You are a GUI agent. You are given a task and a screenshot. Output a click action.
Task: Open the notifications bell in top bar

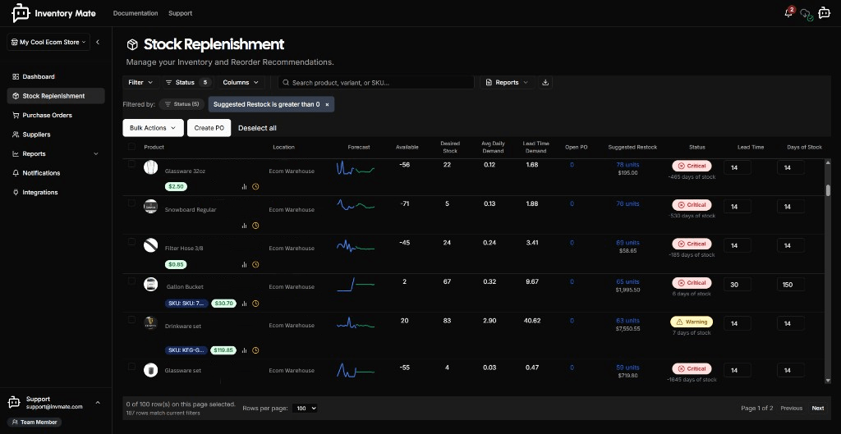click(x=788, y=13)
